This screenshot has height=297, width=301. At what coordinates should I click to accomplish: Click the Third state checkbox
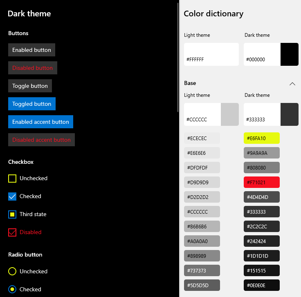(12, 214)
